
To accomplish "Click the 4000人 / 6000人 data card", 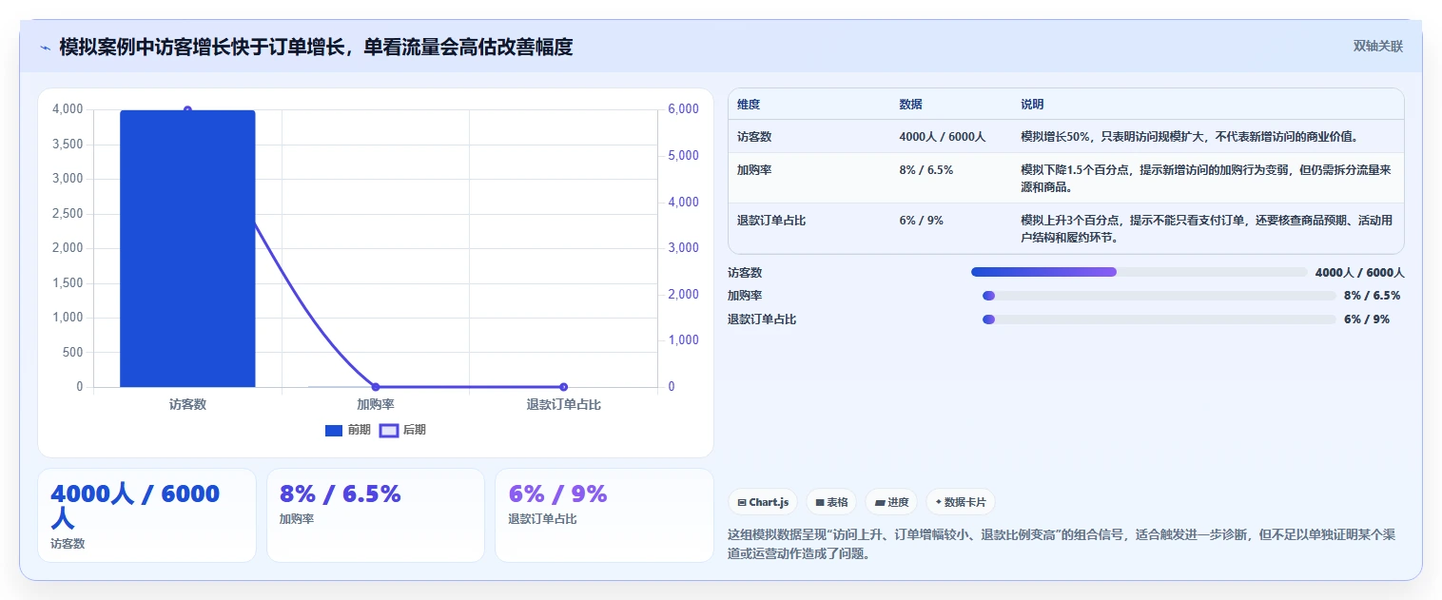I will (146, 515).
